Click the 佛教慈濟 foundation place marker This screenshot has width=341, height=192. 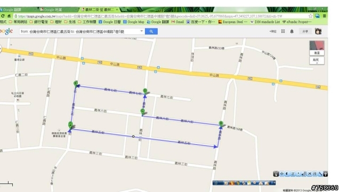point(59,130)
